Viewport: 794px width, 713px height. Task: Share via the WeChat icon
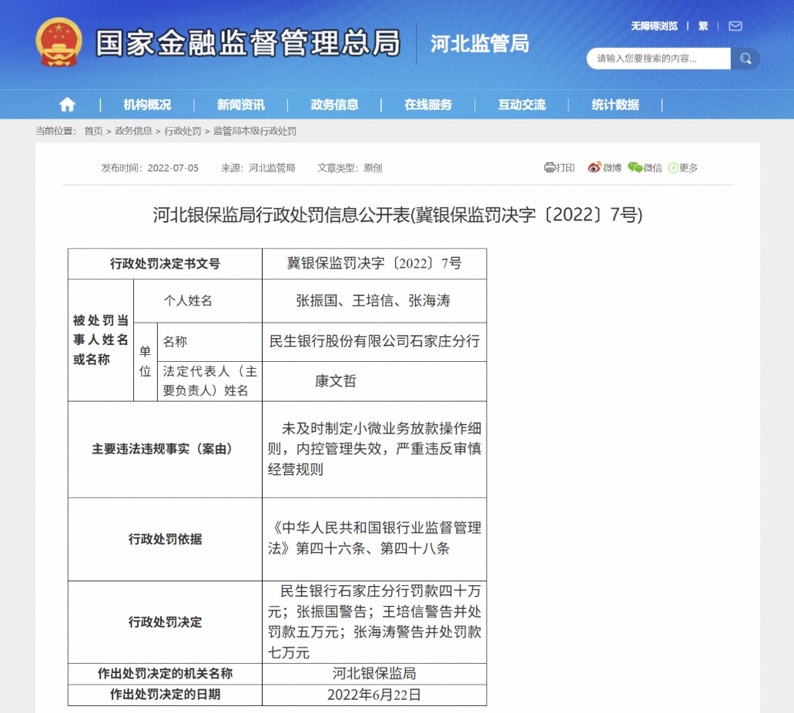pos(645,168)
